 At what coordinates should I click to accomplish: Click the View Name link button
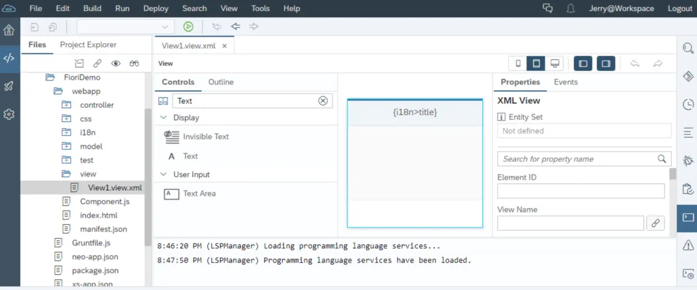coord(655,223)
